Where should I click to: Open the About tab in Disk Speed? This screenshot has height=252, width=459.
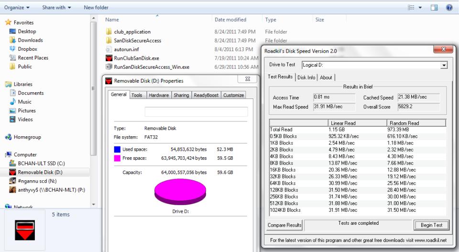[326, 77]
